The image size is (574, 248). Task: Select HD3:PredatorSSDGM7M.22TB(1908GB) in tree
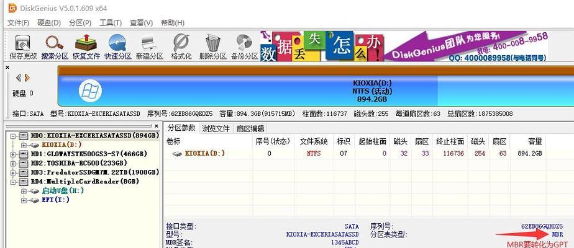pyautogui.click(x=95, y=172)
